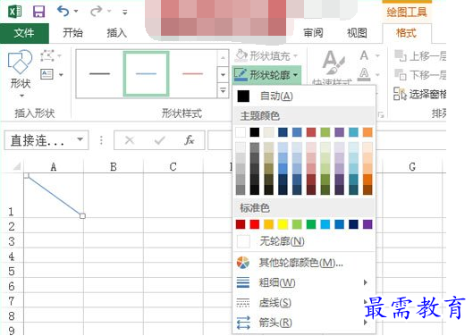Pick the standard light blue swatch
This screenshot has width=473, height=336.
(325, 224)
